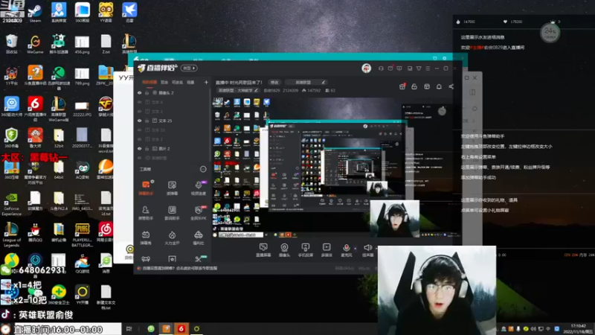This screenshot has height=335, width=595.
Task: Open customer service headset icon
Action: (381, 68)
